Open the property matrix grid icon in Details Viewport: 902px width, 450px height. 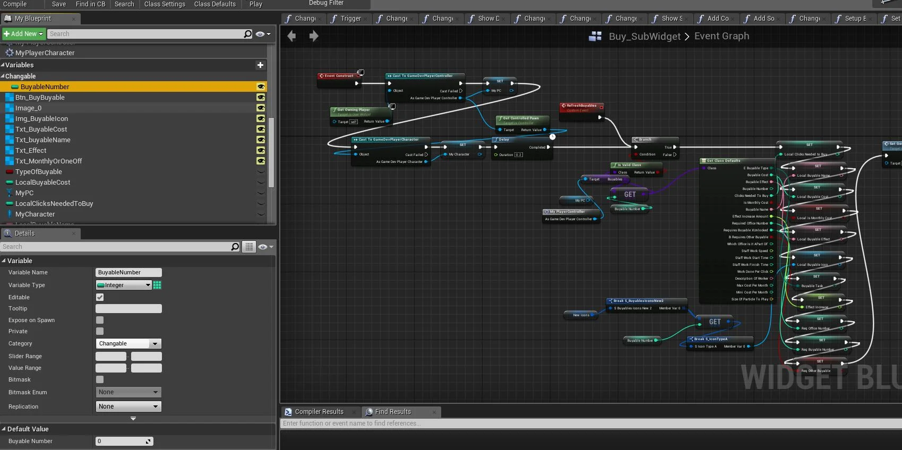tap(249, 247)
